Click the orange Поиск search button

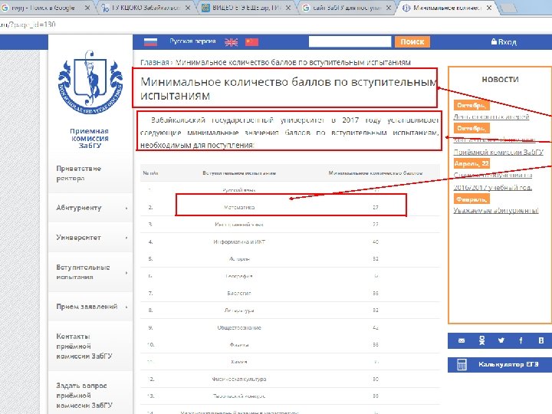tap(412, 41)
